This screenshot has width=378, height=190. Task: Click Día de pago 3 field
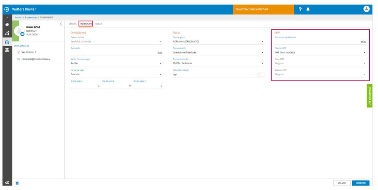pos(148,86)
